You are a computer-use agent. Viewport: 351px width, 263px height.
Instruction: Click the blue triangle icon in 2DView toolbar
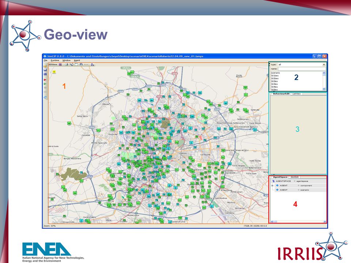pyautogui.click(x=93, y=64)
